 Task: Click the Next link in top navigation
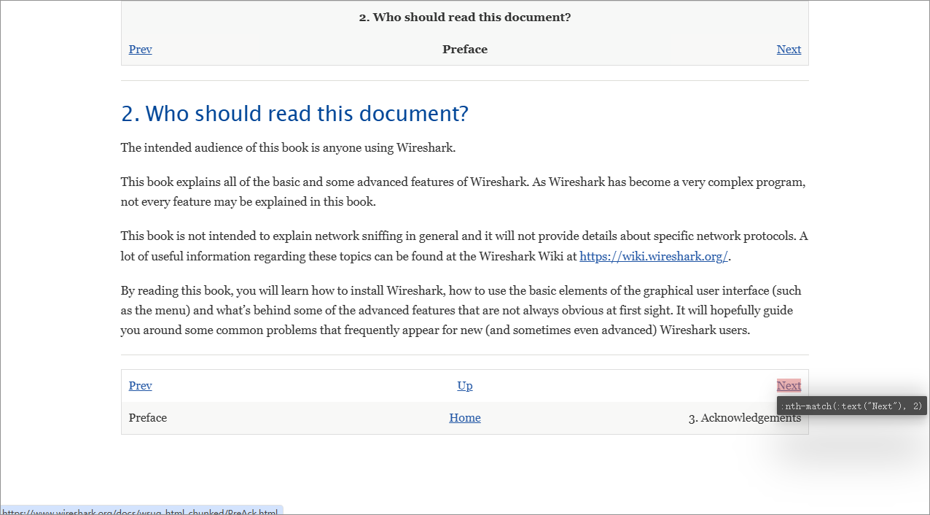click(x=789, y=50)
